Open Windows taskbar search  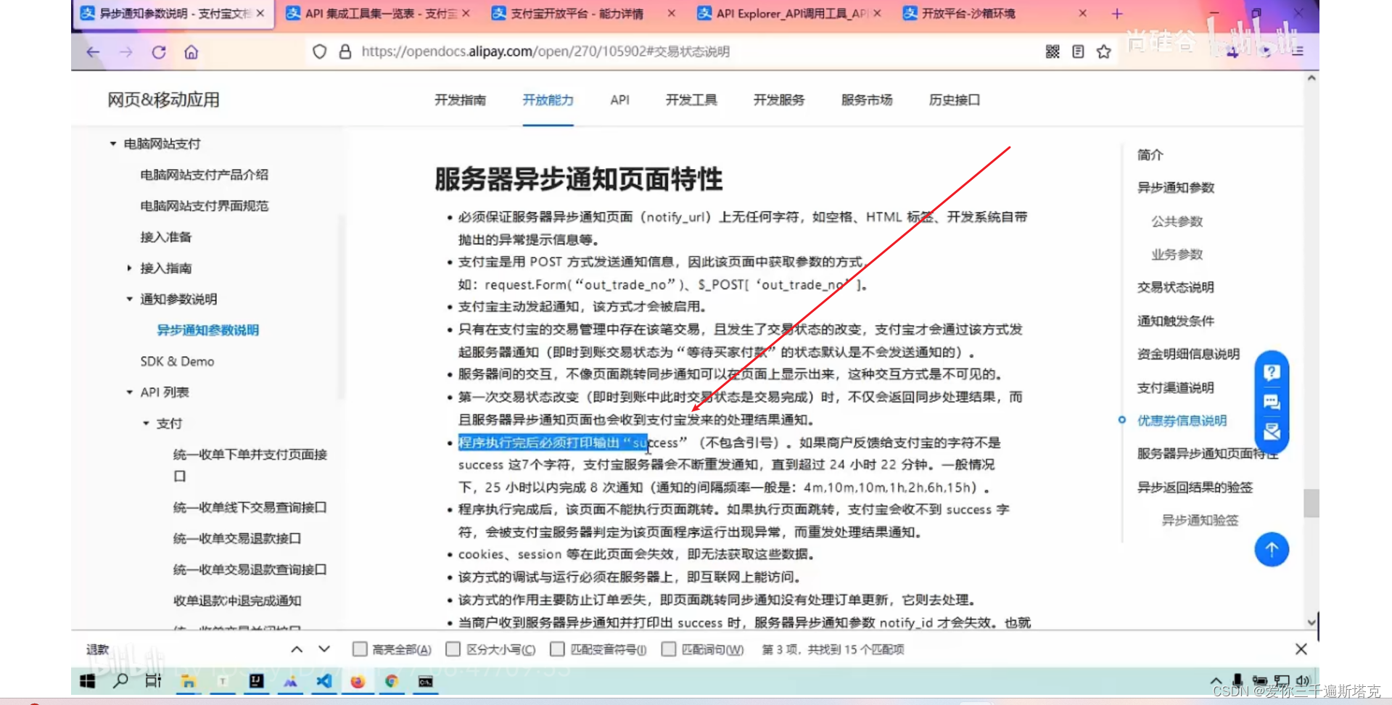click(x=120, y=681)
